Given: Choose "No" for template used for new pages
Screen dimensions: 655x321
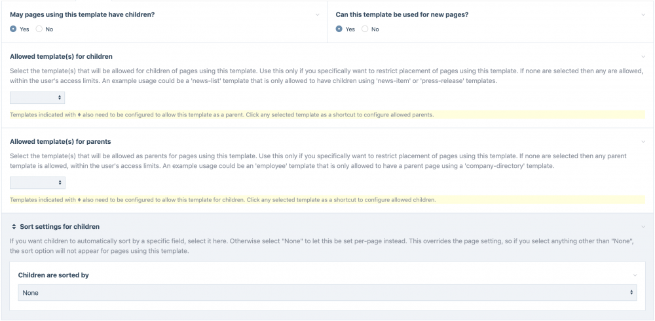Looking at the screenshot, I should click(365, 29).
